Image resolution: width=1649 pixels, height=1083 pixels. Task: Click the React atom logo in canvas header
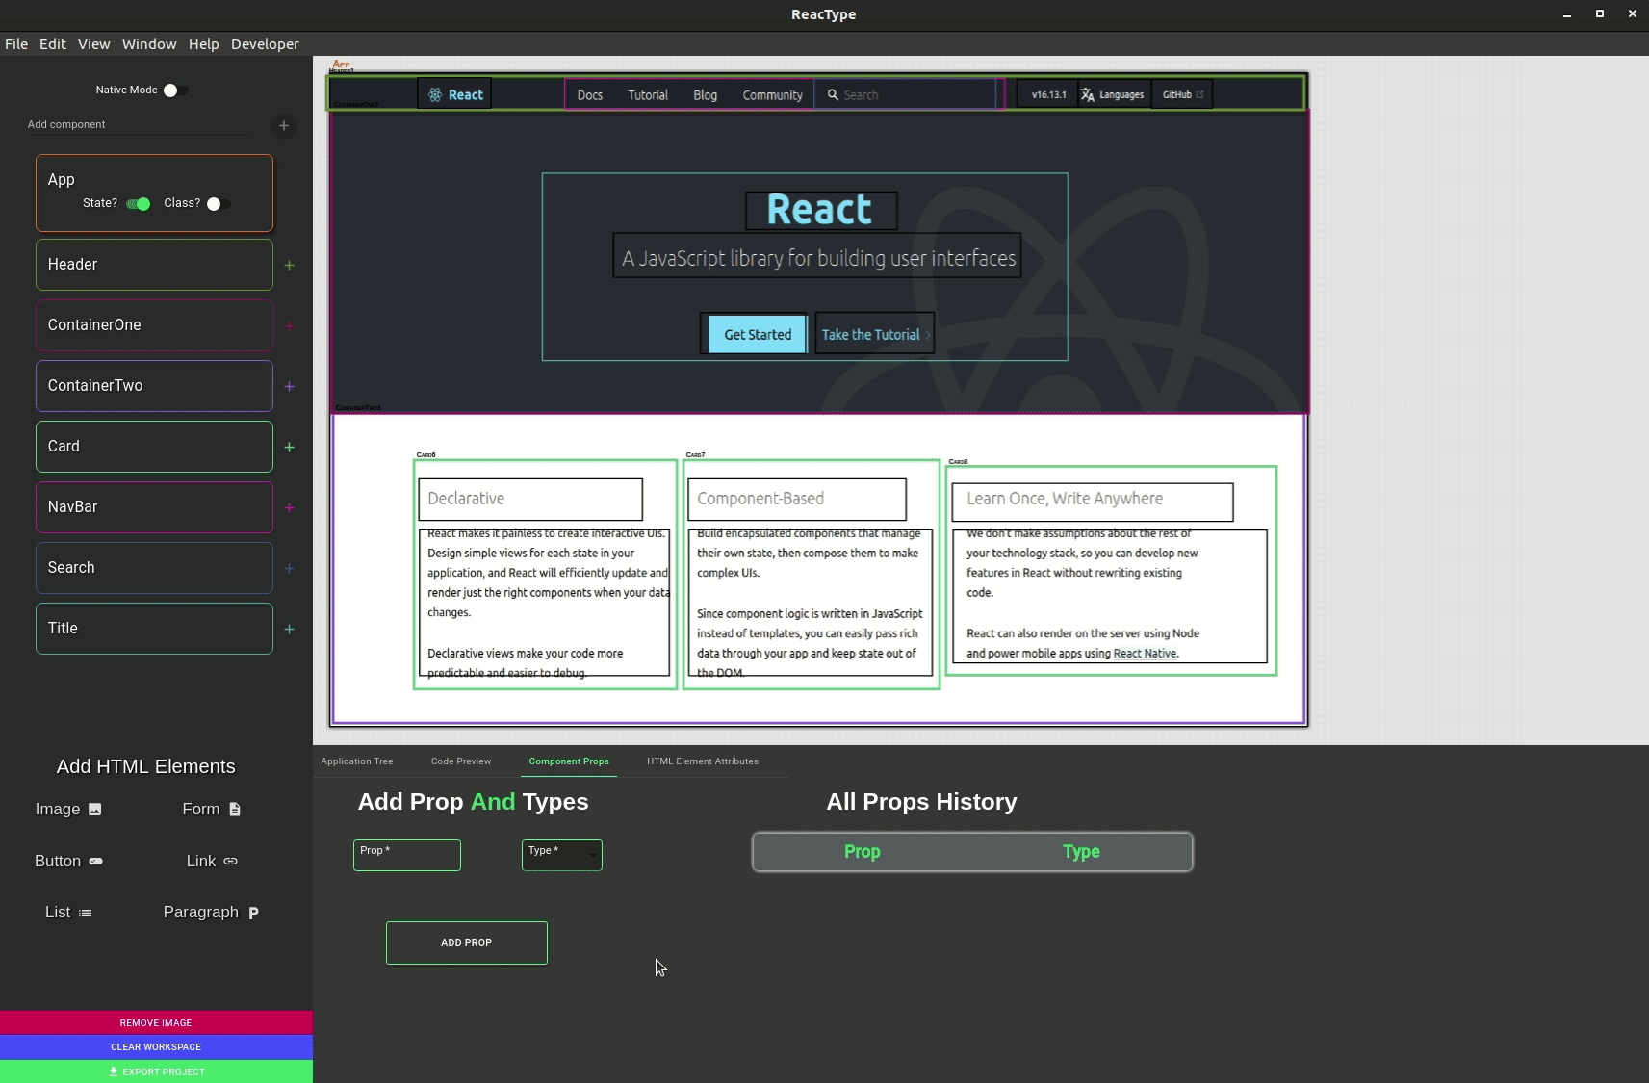[435, 94]
